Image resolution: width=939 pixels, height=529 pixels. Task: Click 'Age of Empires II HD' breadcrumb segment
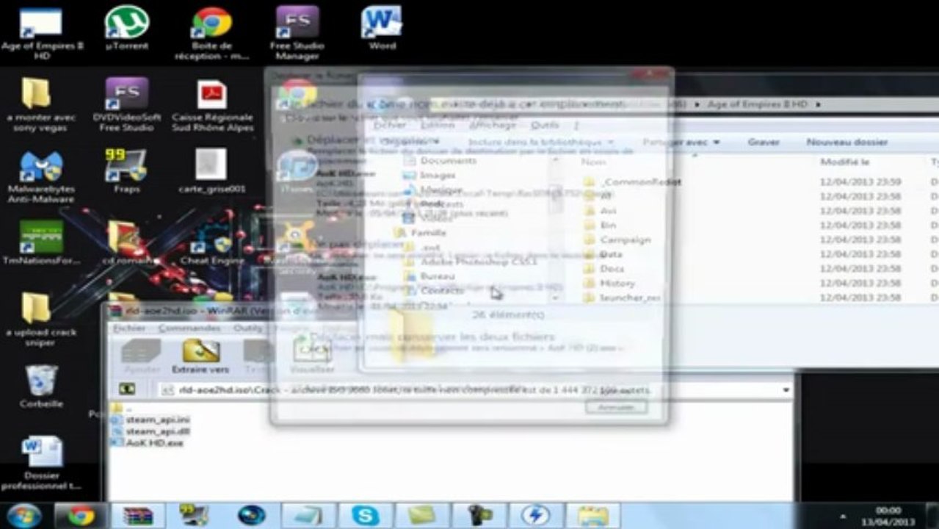click(x=757, y=105)
